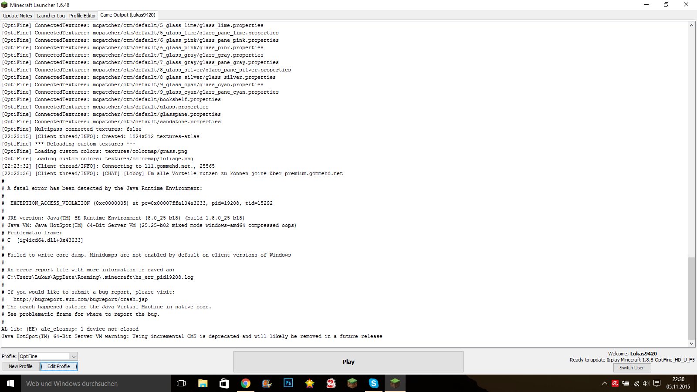This screenshot has width=697, height=392.
Task: Open the Windows Store taskbar icon
Action: (x=224, y=383)
